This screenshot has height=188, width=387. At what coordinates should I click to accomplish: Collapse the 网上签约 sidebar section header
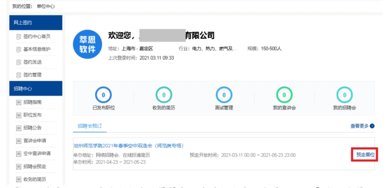point(36,23)
